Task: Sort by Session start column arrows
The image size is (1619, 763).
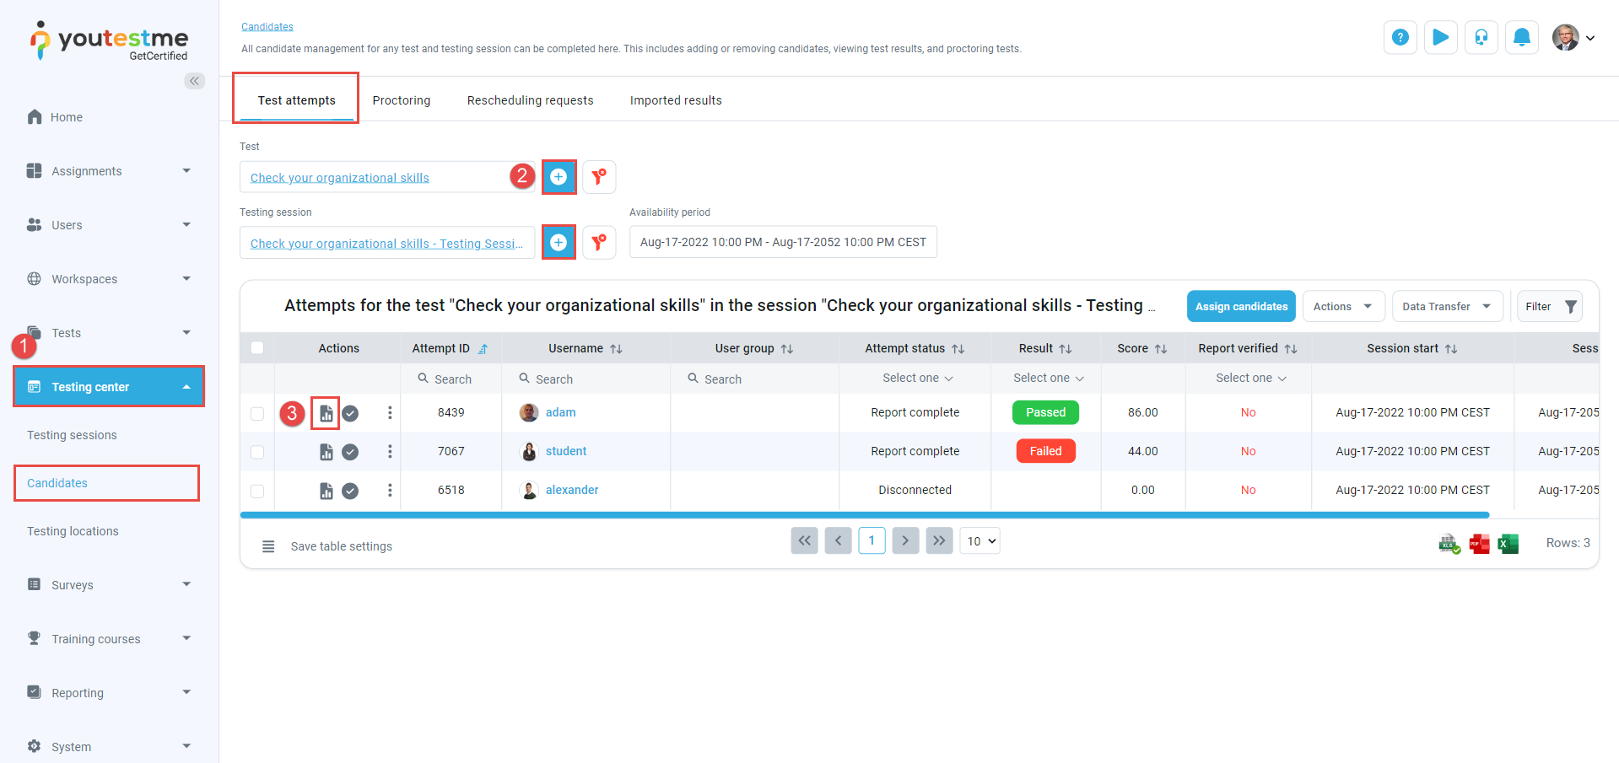Action: pos(1451,349)
